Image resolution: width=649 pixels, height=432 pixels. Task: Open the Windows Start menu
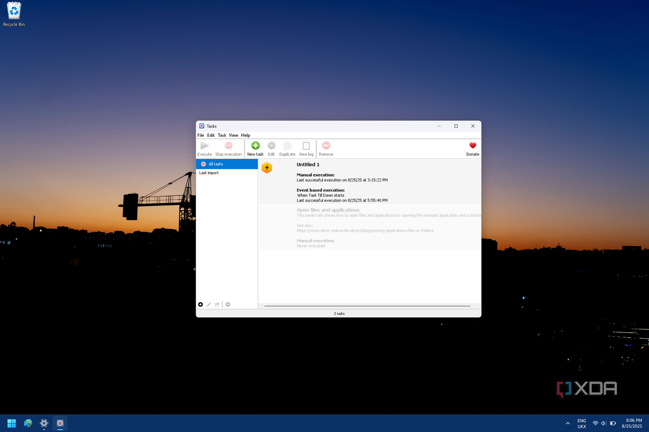(11, 423)
